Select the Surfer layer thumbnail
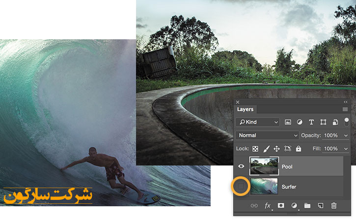This screenshot has height=221, width=356. point(264,187)
